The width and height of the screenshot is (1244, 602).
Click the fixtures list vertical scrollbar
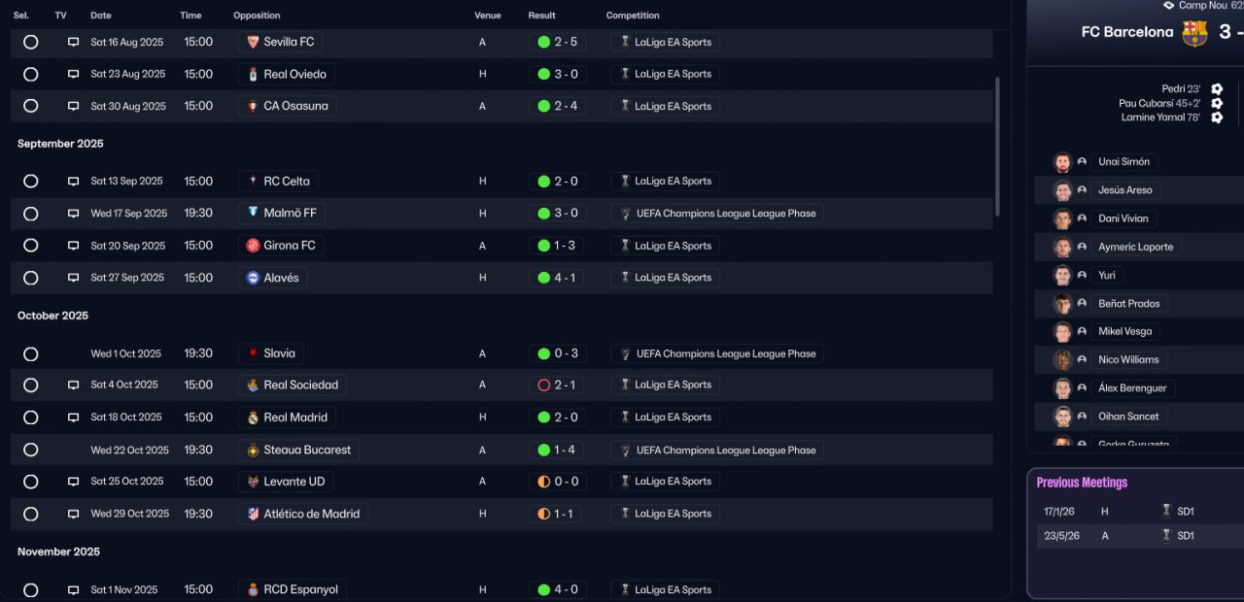(997, 146)
